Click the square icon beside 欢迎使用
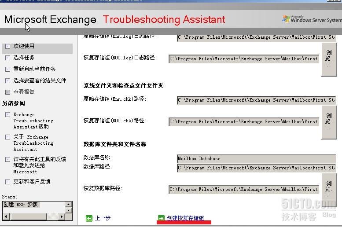Viewport: 342px width, 227px height. (x=7, y=46)
